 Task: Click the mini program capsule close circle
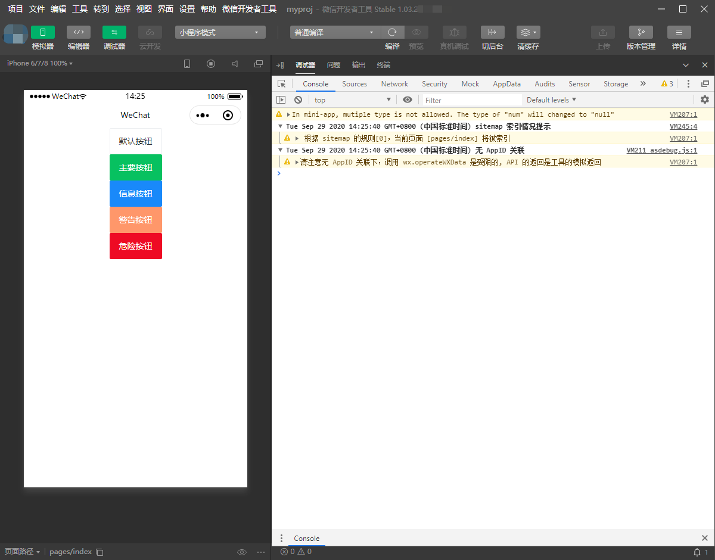point(228,116)
